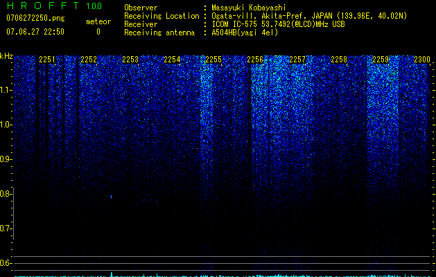This screenshot has width=436, height=277.
Task: Click the meteor count 0
Action: [98, 32]
